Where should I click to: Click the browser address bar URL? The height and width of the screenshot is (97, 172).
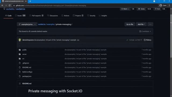(51, 5)
